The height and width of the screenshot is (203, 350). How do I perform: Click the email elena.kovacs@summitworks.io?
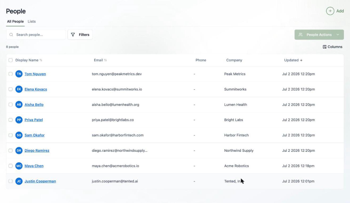point(117,89)
